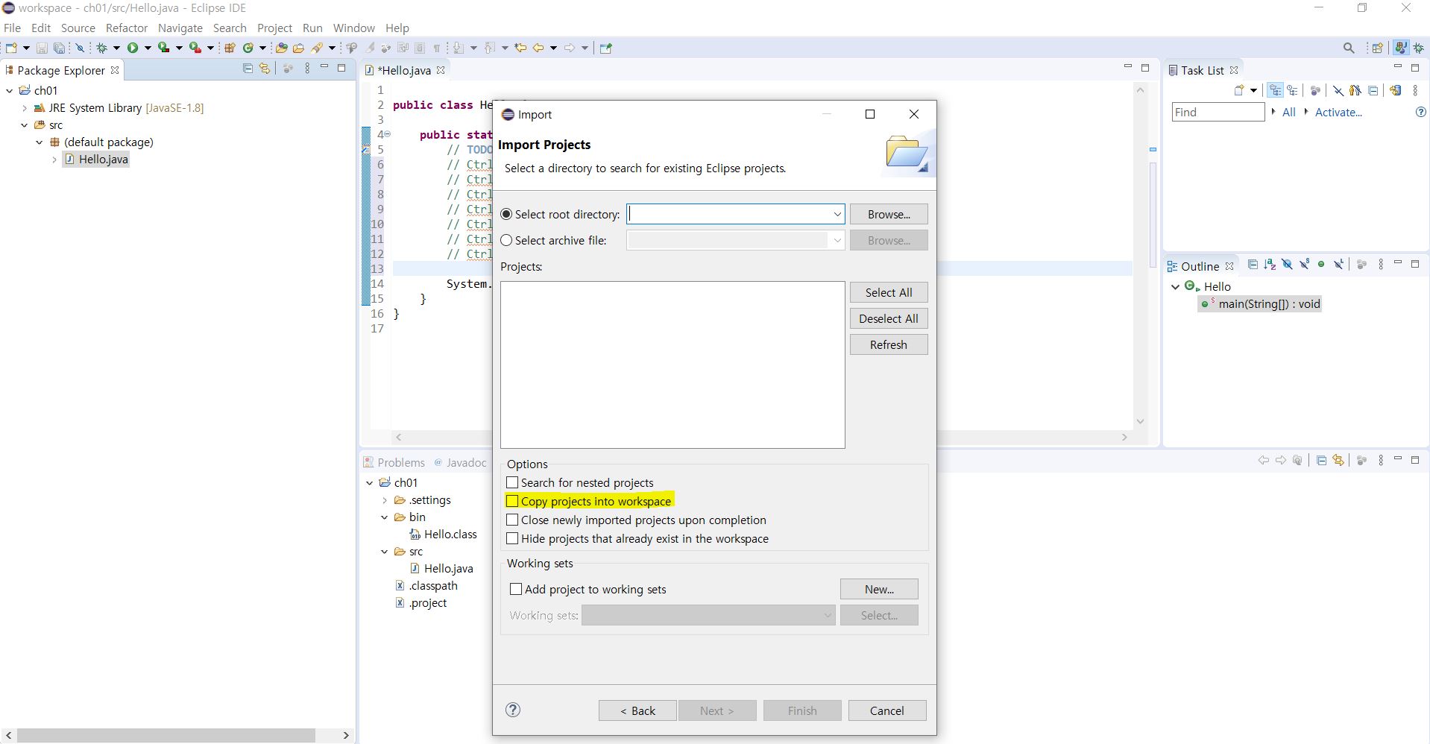
Task: Open the Navigate menu
Action: [x=180, y=28]
